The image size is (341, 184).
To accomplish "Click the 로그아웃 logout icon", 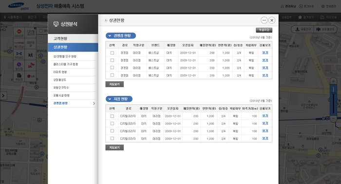I will [301, 6].
